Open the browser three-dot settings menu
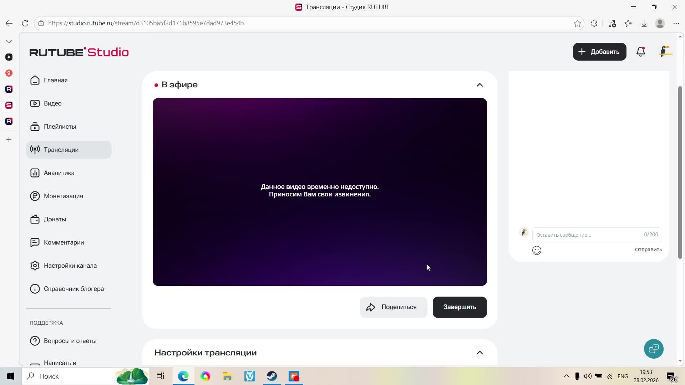Viewport: 685px width, 385px height. click(676, 23)
